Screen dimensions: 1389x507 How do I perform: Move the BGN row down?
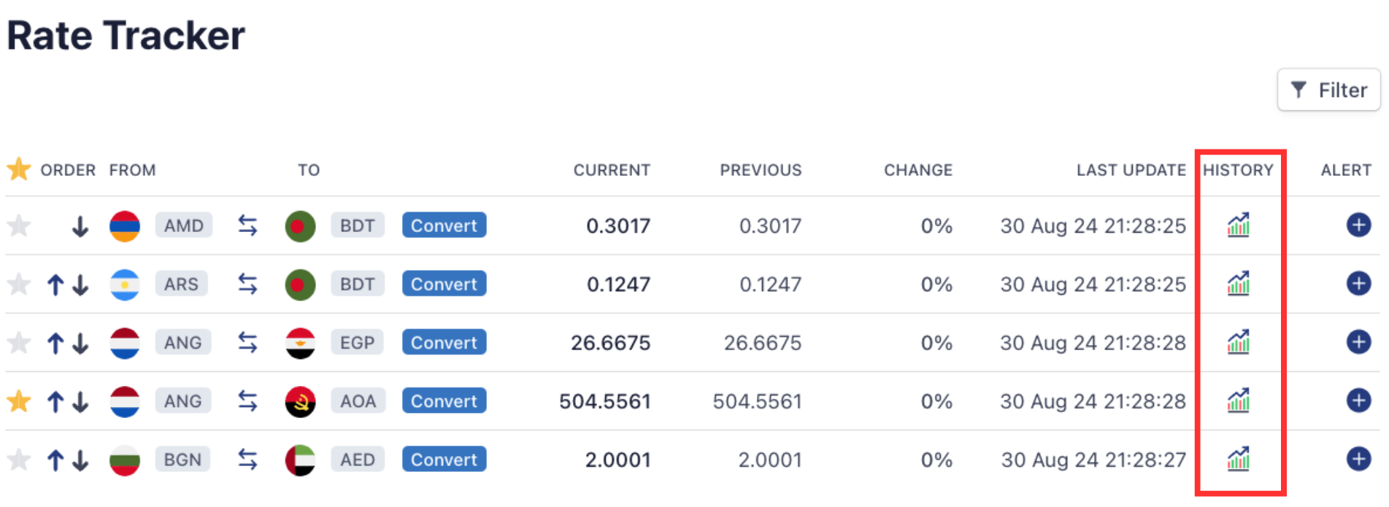tap(80, 460)
